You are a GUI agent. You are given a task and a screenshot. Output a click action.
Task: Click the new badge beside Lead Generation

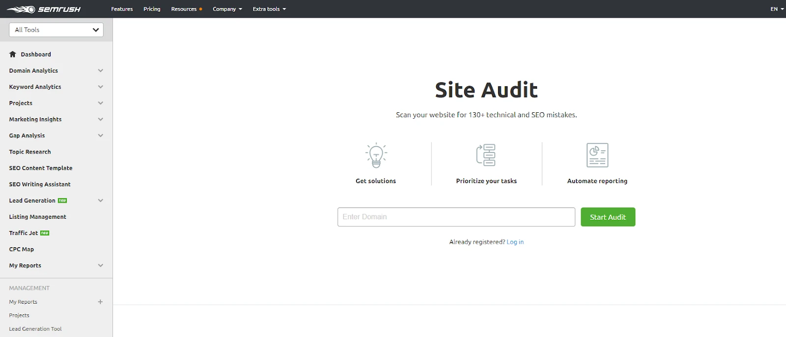(62, 201)
